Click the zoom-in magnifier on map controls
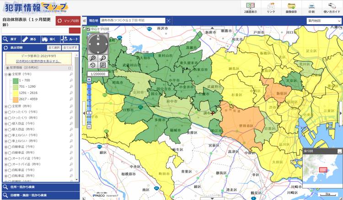The height and width of the screenshot is (200, 343). click(x=93, y=58)
